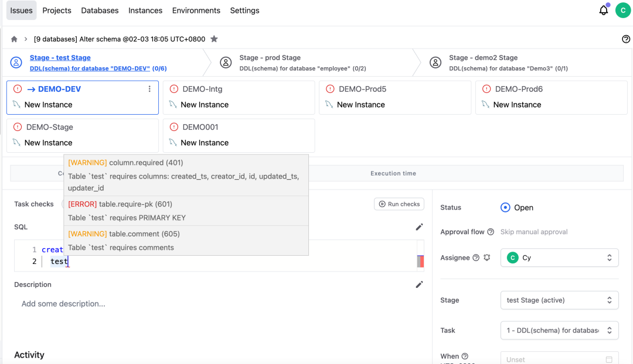This screenshot has height=364, width=633.
Task: Edit the SQL statement pencil icon
Action: pyautogui.click(x=419, y=227)
